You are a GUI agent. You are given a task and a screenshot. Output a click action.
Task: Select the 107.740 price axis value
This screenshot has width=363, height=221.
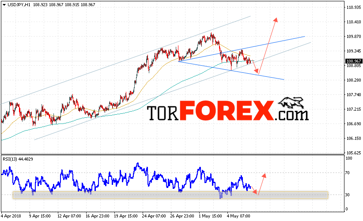[x=354, y=95]
